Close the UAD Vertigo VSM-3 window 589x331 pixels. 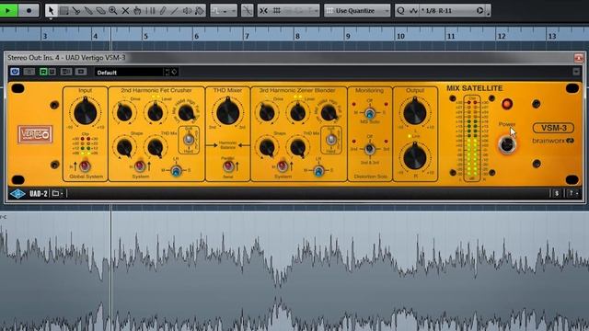pyautogui.click(x=579, y=58)
